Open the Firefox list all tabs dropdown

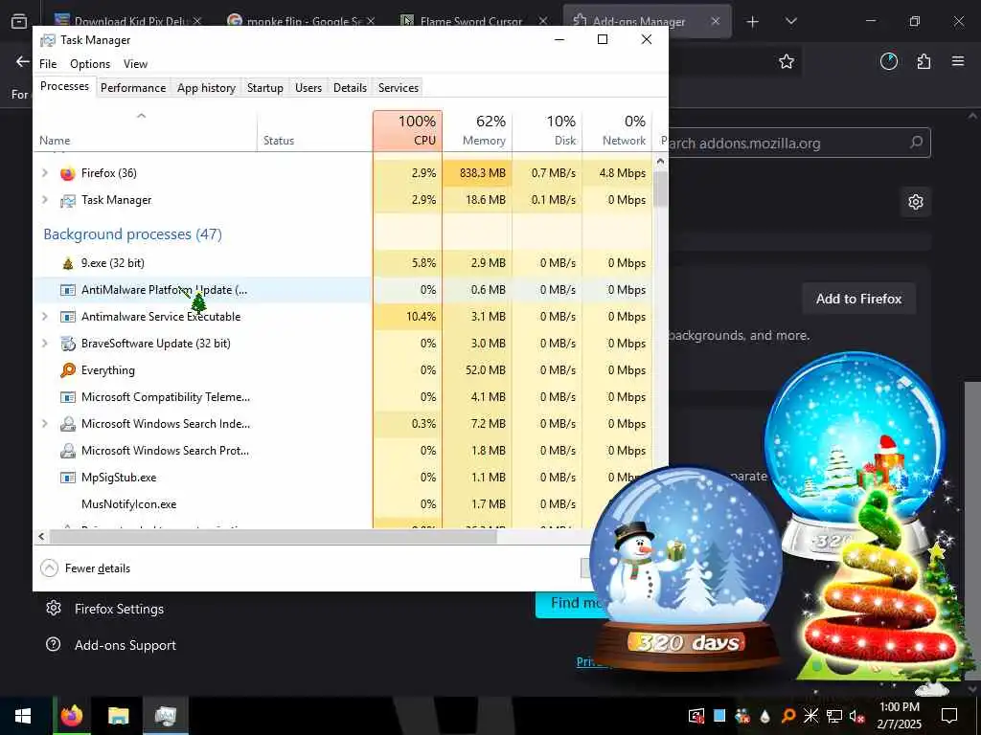pyautogui.click(x=790, y=21)
